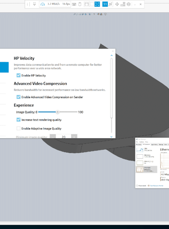
Task: Select Performance tab in Task Manager
Action: (x=146, y=144)
